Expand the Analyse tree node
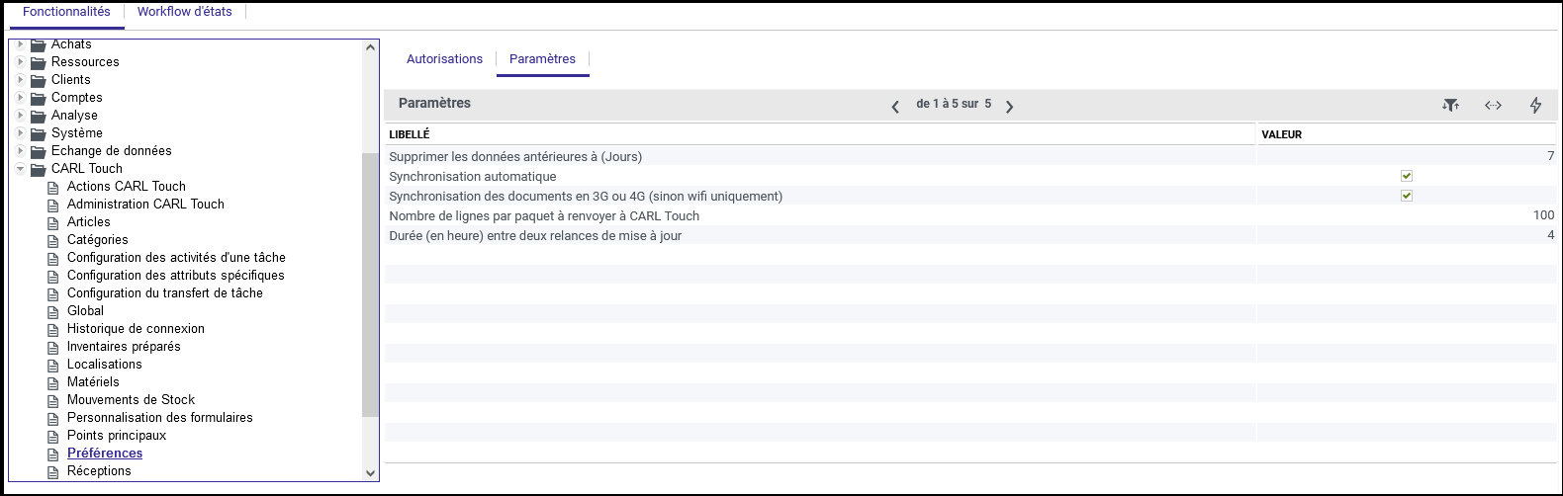 20,116
